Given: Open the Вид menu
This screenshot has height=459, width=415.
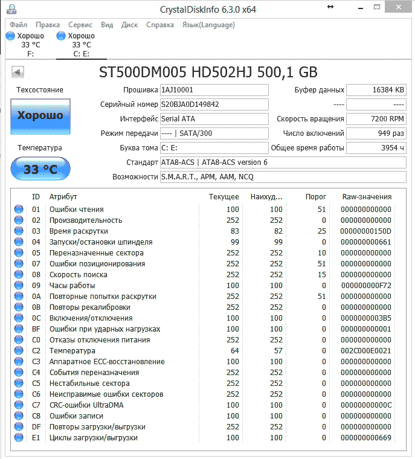Looking at the screenshot, I should coord(107,25).
